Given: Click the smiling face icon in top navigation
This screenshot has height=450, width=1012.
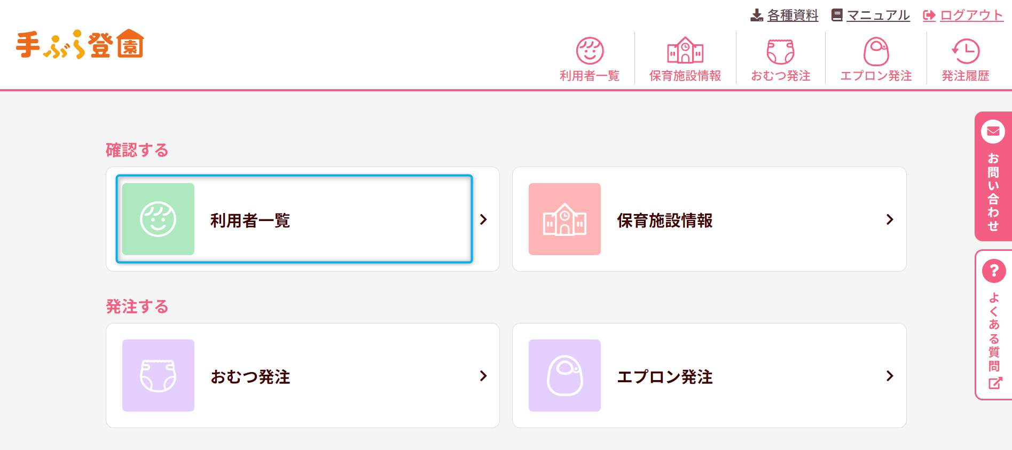Looking at the screenshot, I should click(590, 51).
